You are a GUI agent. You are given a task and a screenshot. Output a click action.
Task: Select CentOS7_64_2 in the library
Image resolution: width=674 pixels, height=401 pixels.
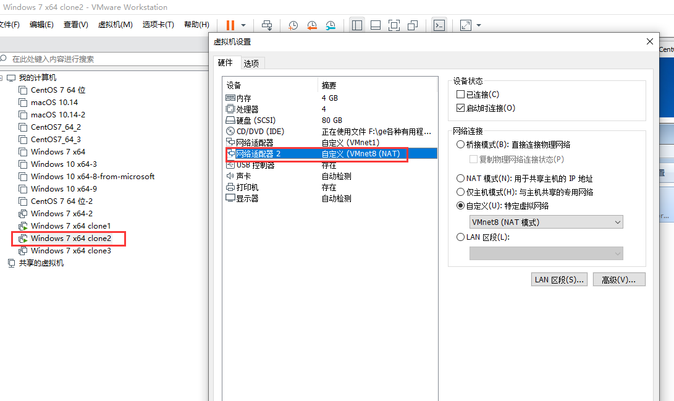pos(56,127)
